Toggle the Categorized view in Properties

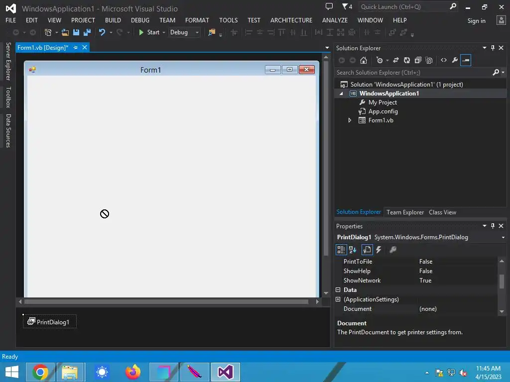(x=341, y=250)
